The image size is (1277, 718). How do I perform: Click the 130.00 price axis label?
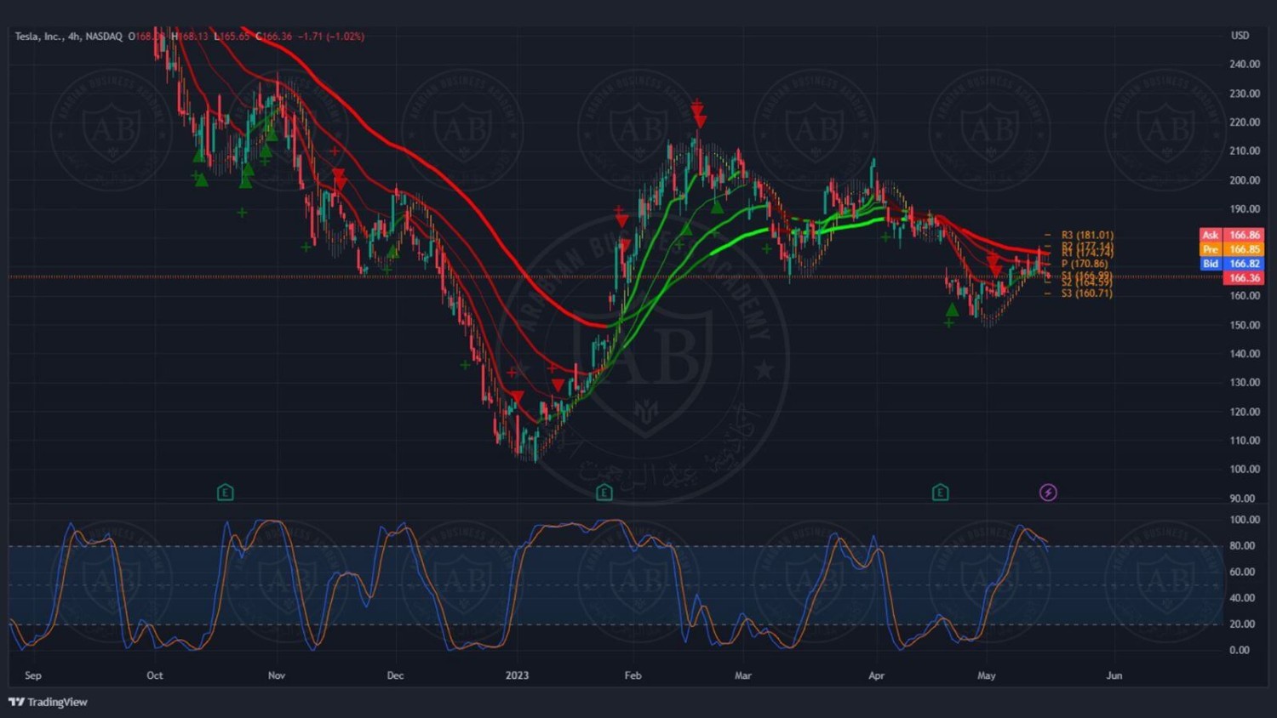tap(1245, 383)
